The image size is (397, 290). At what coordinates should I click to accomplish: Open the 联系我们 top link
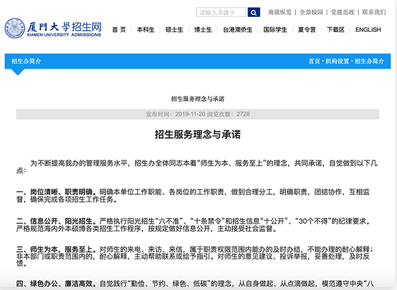pyautogui.click(x=374, y=12)
